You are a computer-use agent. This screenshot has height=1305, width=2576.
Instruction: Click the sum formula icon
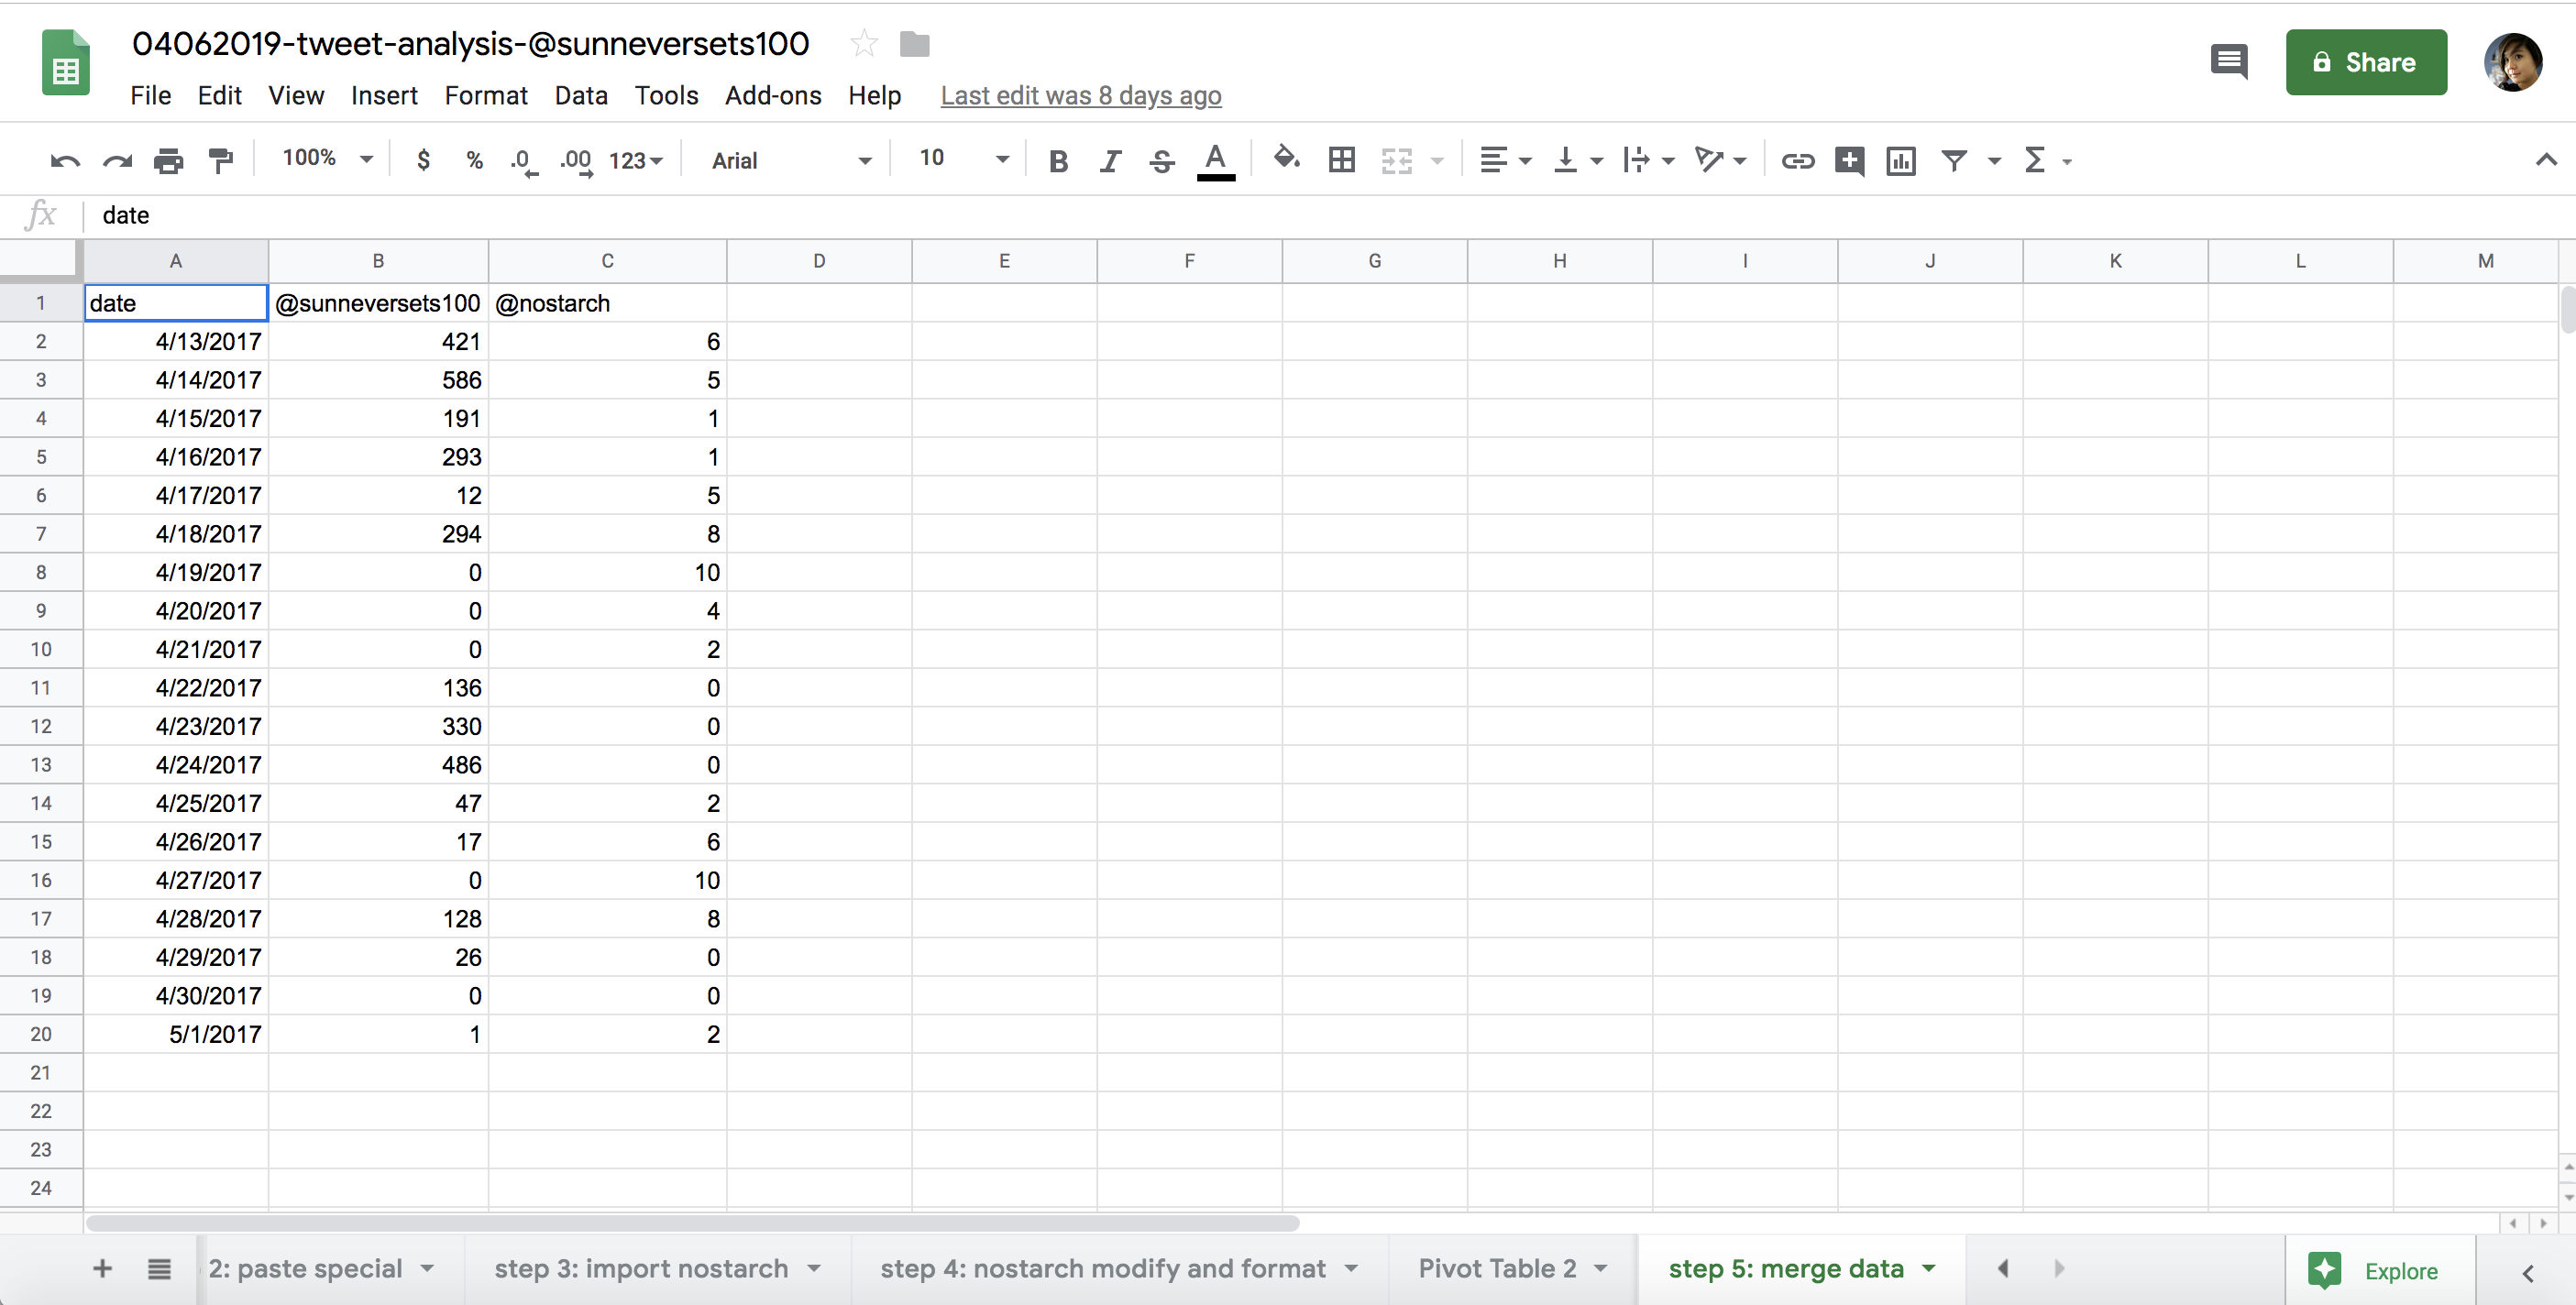[2039, 161]
